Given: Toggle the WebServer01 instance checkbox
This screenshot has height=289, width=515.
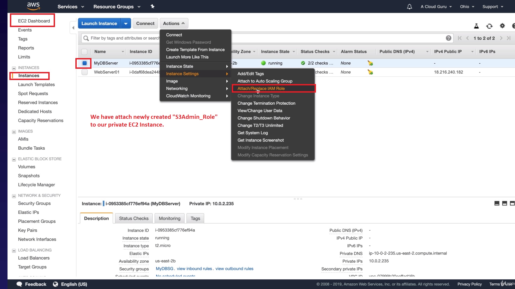Looking at the screenshot, I should click(x=84, y=72).
